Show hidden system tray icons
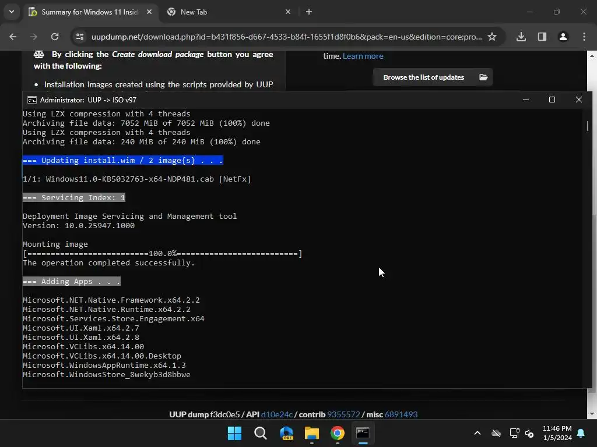This screenshot has height=447, width=597. pos(477,433)
